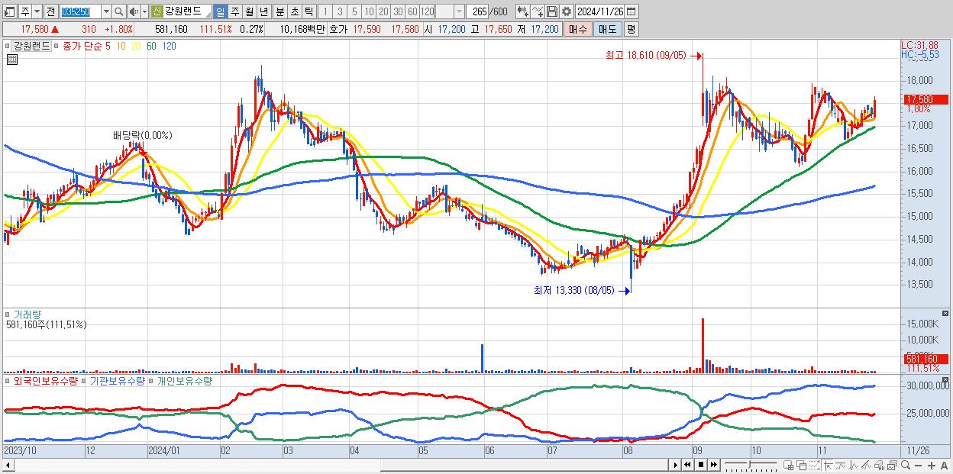Click the 평 button beside 매도
Image resolution: width=953 pixels, height=474 pixels.
point(631,29)
